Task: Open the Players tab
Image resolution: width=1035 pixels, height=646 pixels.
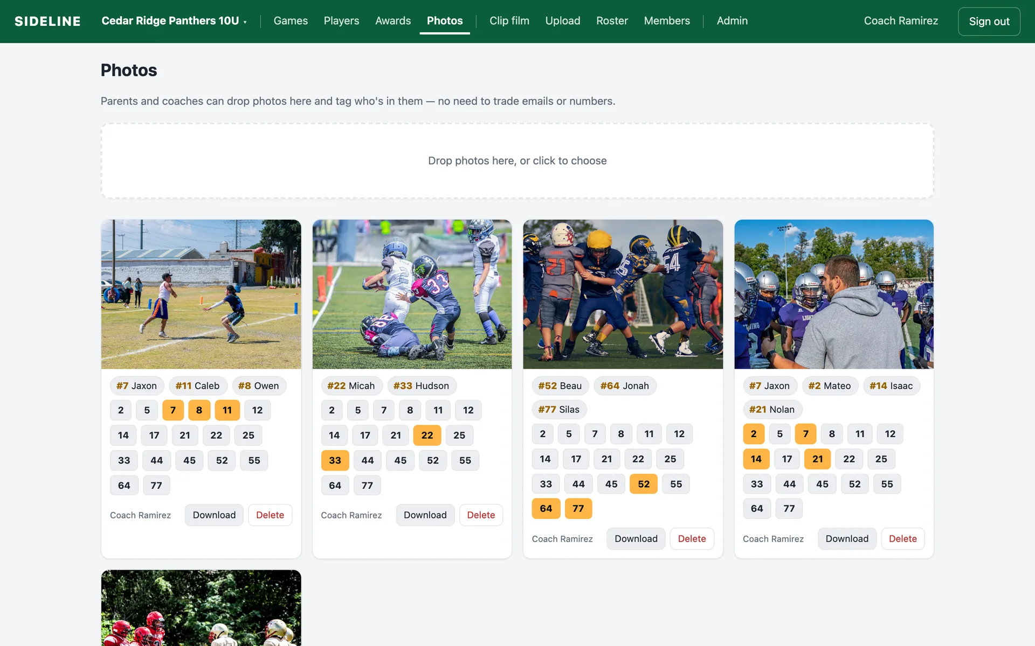Action: coord(341,21)
